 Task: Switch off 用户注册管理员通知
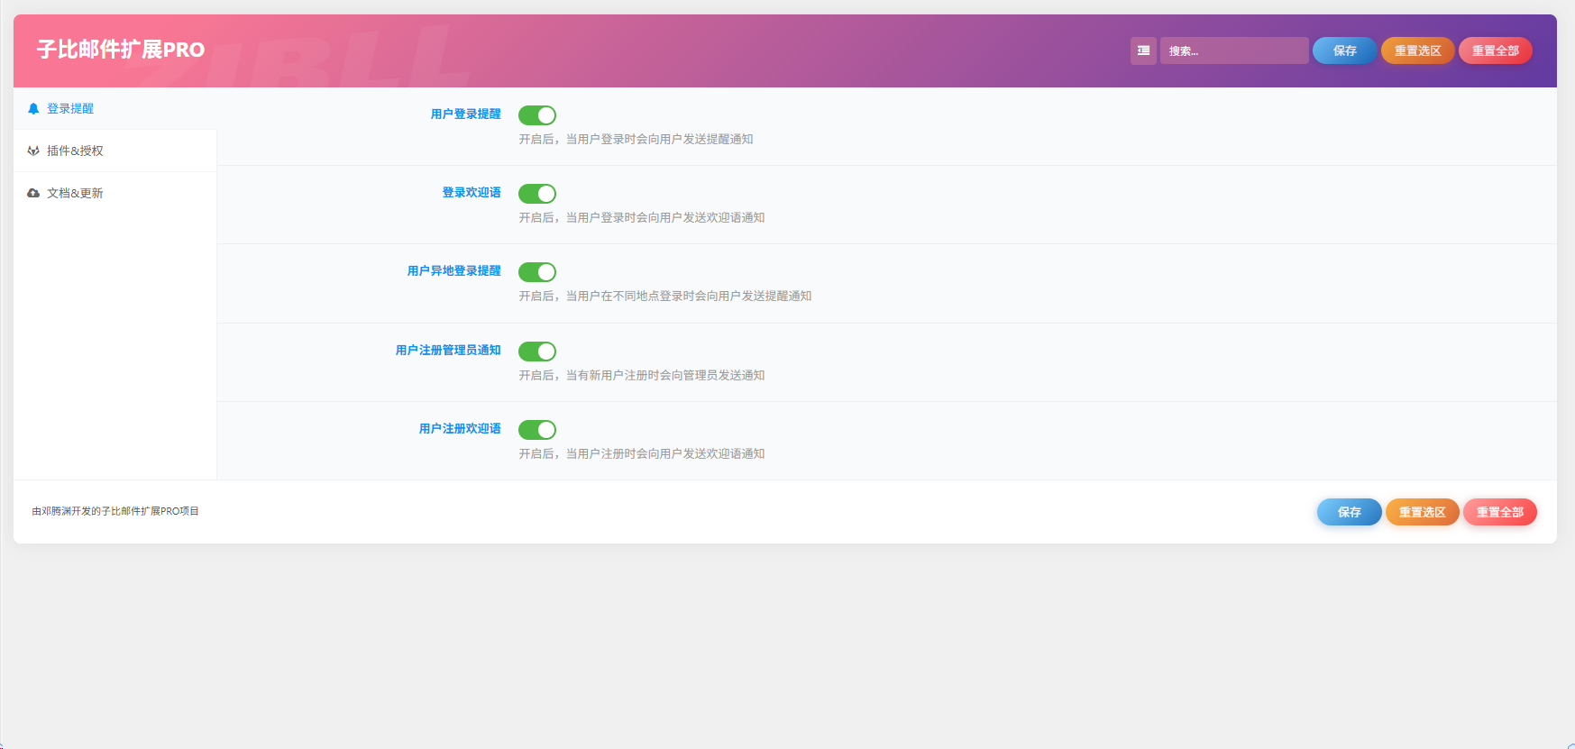click(537, 352)
